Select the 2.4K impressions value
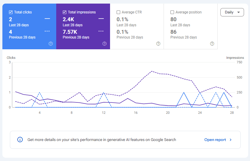This screenshot has width=250, height=161. pyautogui.click(x=68, y=19)
